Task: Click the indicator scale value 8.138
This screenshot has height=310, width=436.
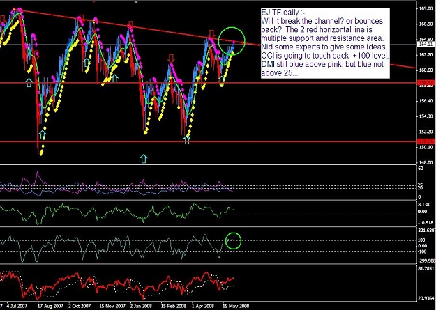Action: click(x=423, y=205)
